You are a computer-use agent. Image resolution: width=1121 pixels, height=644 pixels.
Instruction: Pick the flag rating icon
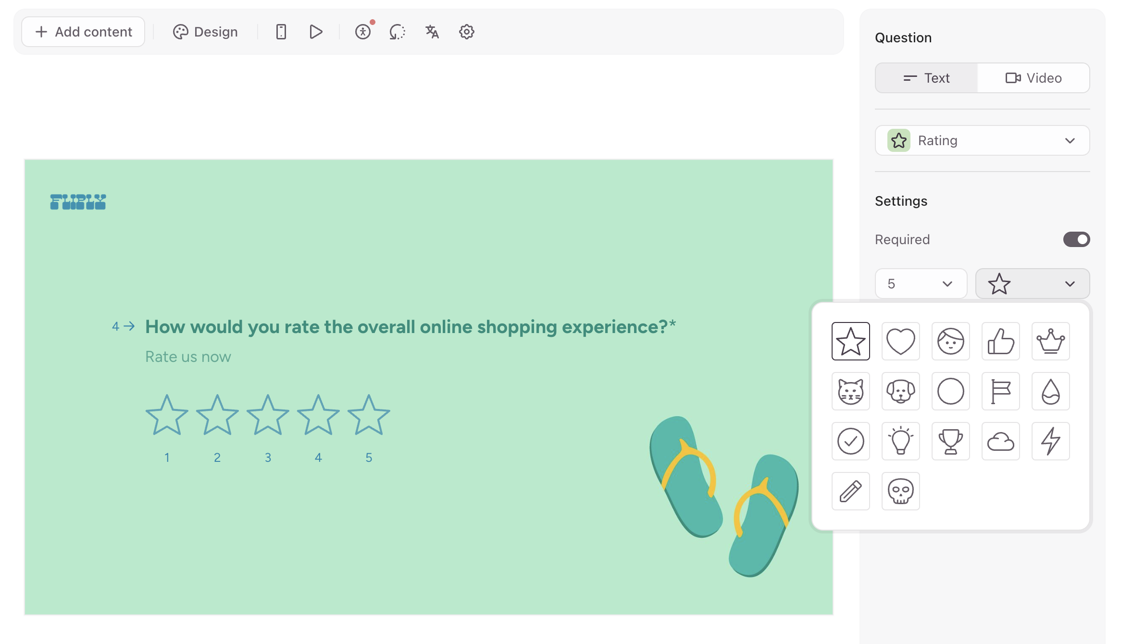point(1000,391)
